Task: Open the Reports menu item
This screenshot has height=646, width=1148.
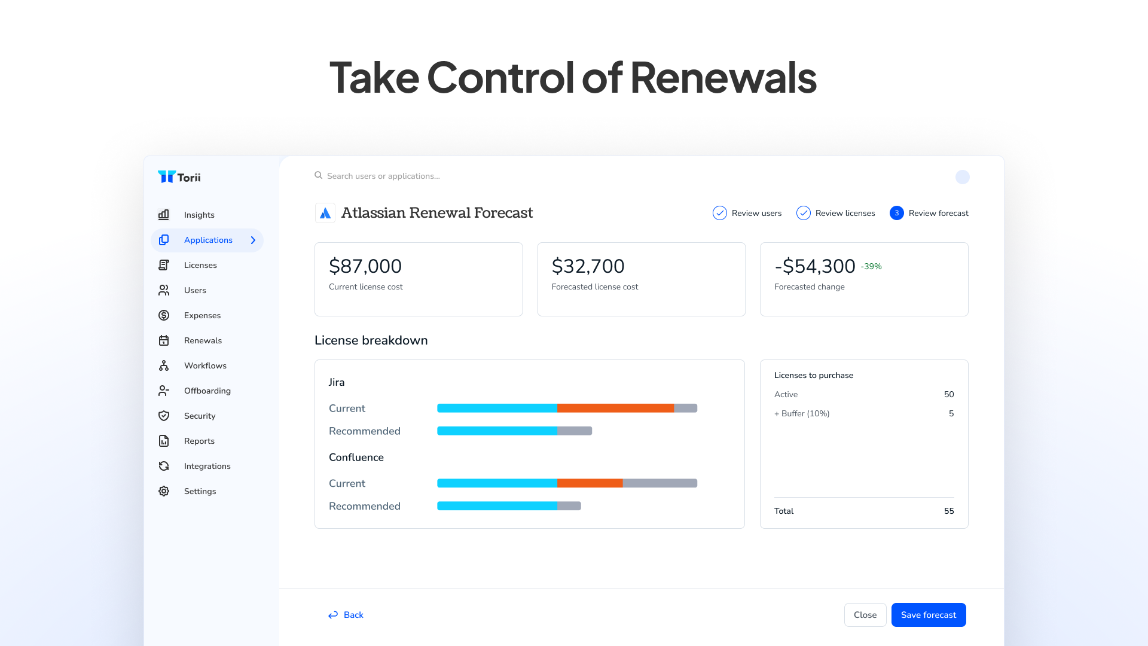Action: pos(199,441)
